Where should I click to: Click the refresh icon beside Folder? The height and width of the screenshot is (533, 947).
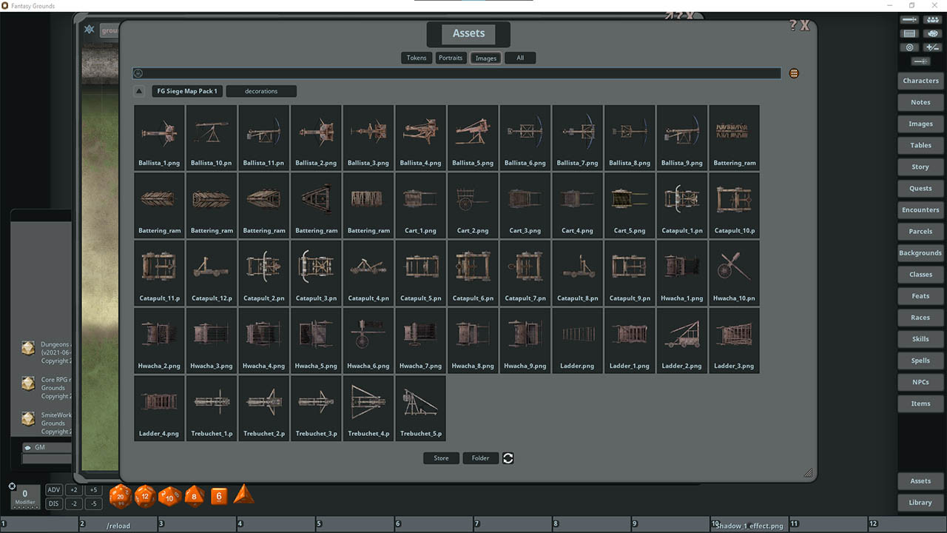point(508,457)
